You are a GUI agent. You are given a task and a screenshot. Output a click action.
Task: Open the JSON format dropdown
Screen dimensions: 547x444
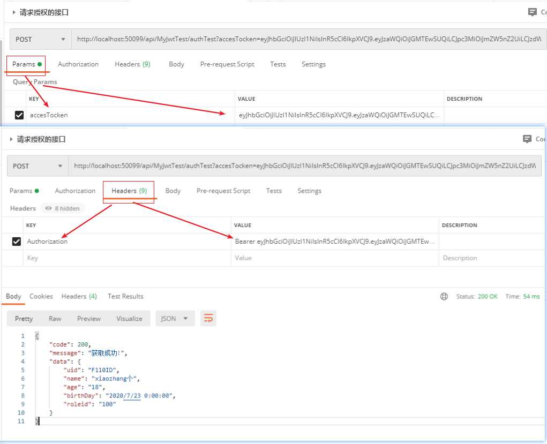point(175,319)
